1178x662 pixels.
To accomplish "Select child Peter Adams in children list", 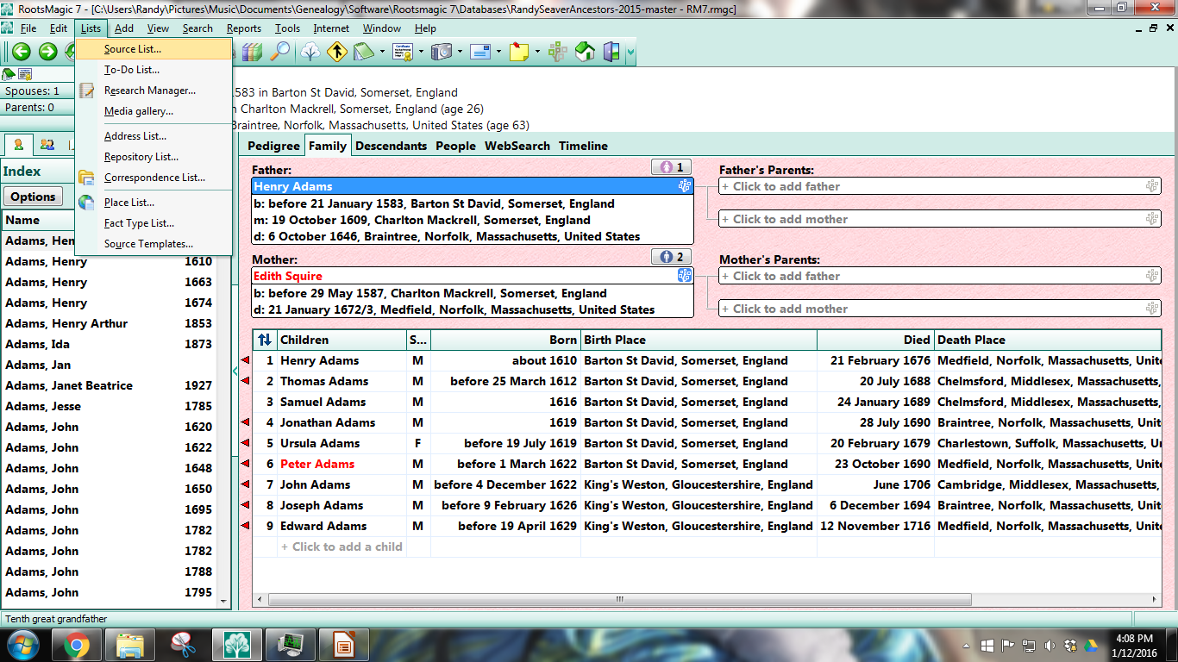I will pyautogui.click(x=317, y=464).
